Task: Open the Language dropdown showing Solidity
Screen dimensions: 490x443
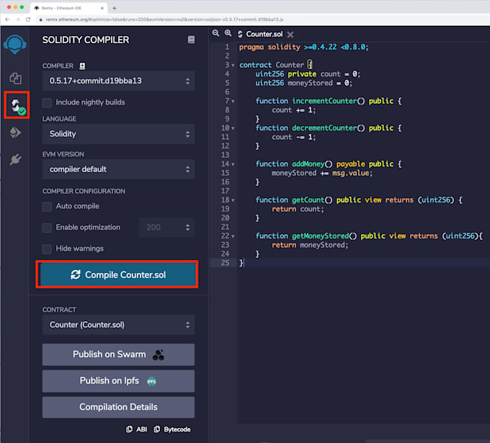Action: click(118, 134)
